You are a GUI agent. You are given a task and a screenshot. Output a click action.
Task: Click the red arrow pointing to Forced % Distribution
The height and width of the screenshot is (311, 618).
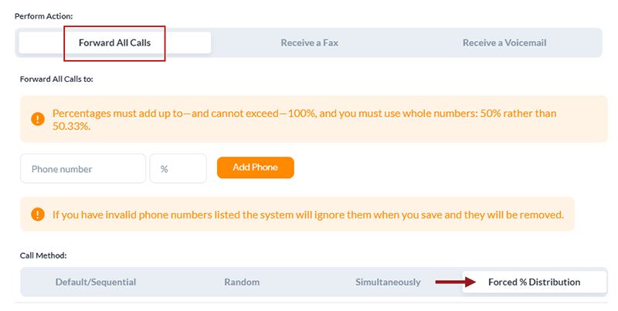point(456,282)
